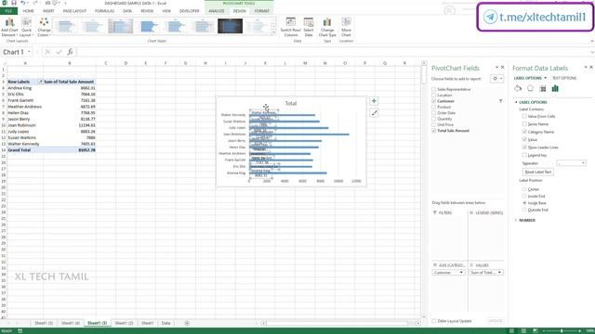595x334 pixels.
Task: Select Center label position
Action: point(524,189)
